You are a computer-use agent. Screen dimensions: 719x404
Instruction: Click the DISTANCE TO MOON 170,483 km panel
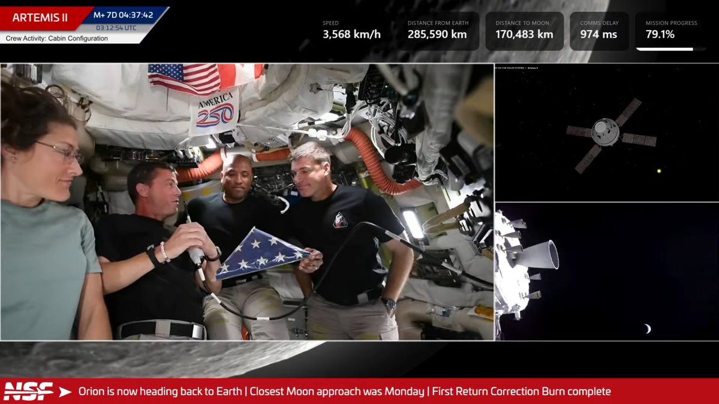524,30
